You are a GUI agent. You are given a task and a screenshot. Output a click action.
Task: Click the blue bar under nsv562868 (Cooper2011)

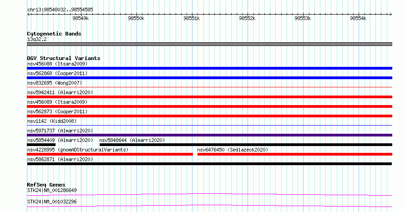[209, 78]
